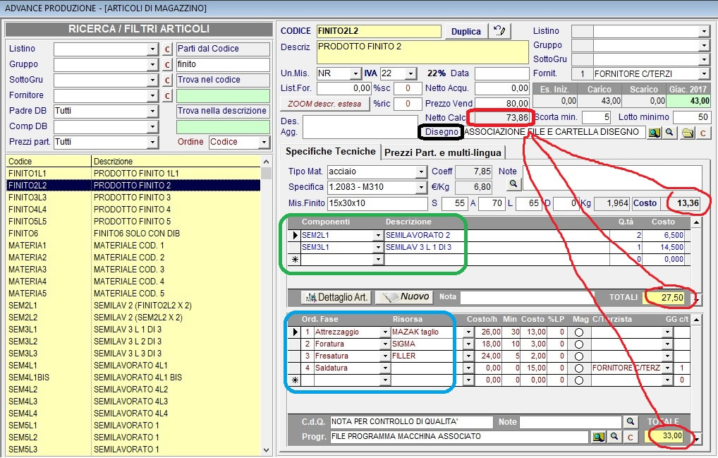Image resolution: width=718 pixels, height=458 pixels.
Task: Click the CODICE field containing FINITO2L2
Action: click(379, 31)
